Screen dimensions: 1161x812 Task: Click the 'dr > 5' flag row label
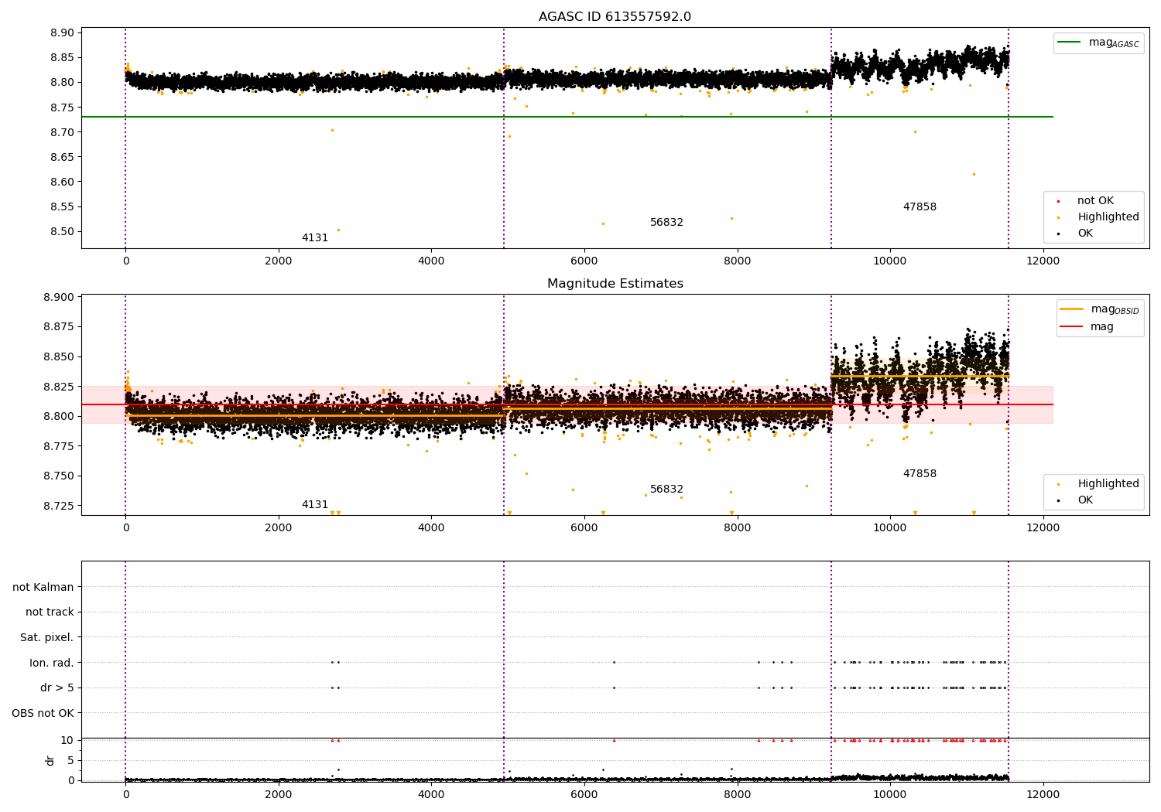click(57, 688)
